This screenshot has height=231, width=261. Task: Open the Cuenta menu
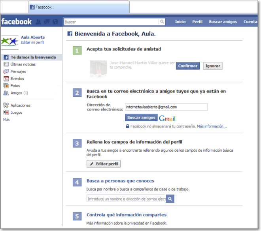tap(250, 22)
